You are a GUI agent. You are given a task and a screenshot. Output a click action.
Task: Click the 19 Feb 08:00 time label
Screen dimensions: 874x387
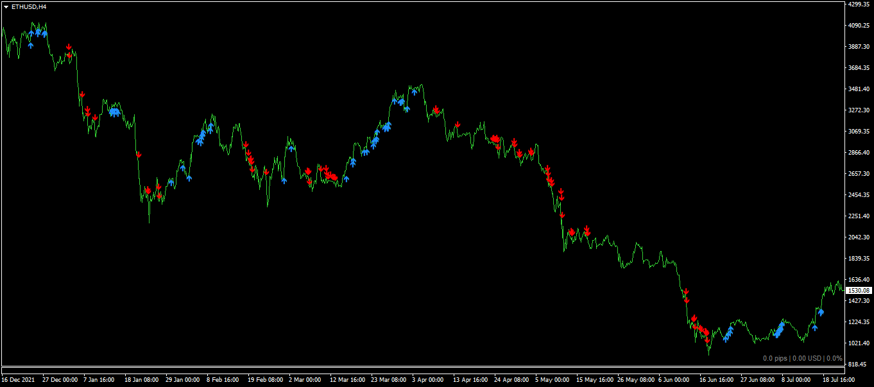[265, 380]
